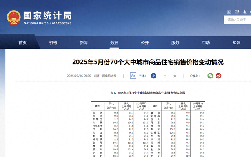
Task: Open the wheelchair accessibility icon
Action: click(245, 12)
